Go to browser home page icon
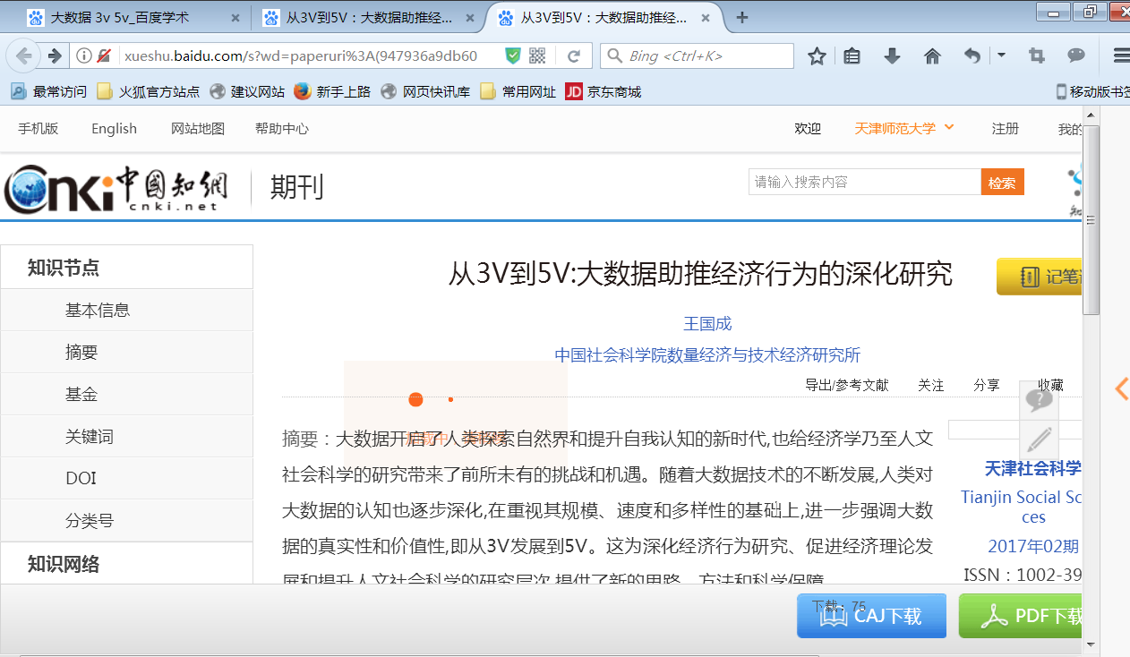The image size is (1130, 657). tap(932, 56)
